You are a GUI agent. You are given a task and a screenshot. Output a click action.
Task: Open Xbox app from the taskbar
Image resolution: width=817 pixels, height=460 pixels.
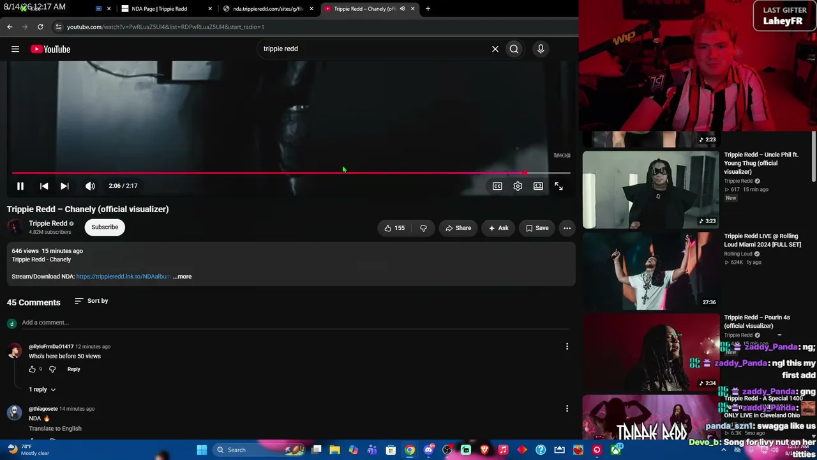tap(615, 450)
